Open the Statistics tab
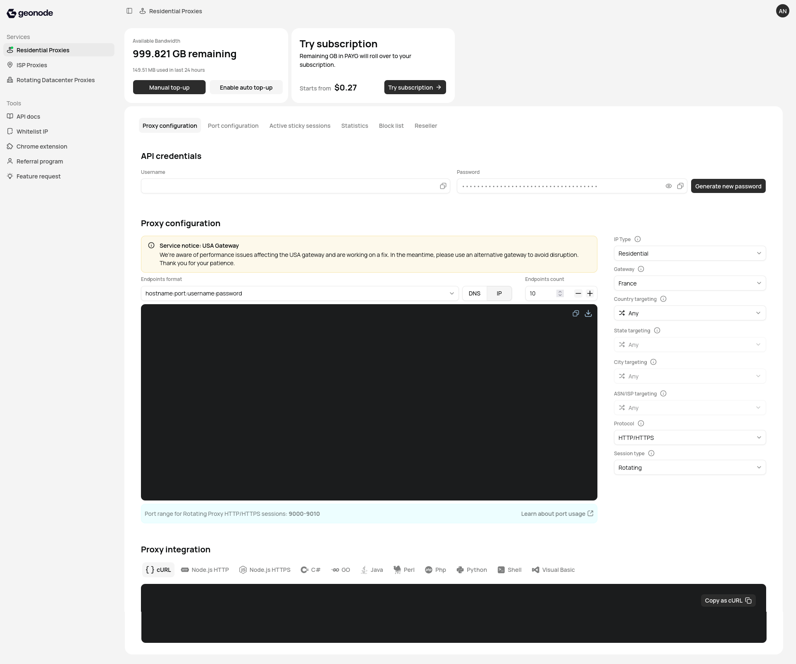The width and height of the screenshot is (796, 664). point(354,126)
